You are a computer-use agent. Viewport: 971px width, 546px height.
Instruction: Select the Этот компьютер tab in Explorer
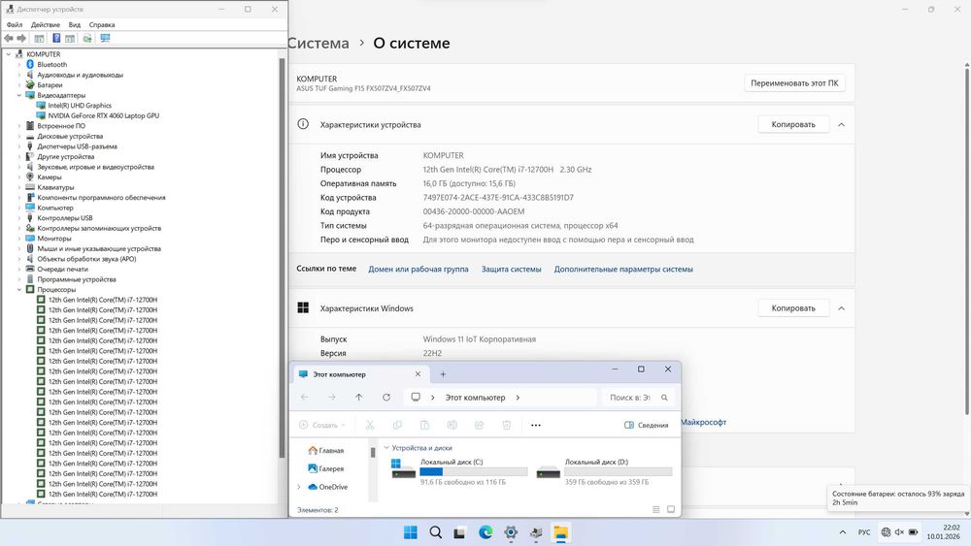pos(360,374)
